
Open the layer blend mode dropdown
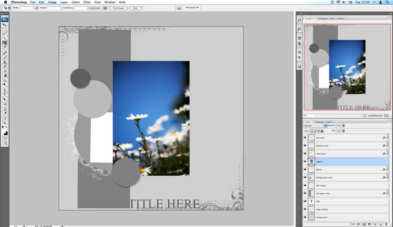315,126
